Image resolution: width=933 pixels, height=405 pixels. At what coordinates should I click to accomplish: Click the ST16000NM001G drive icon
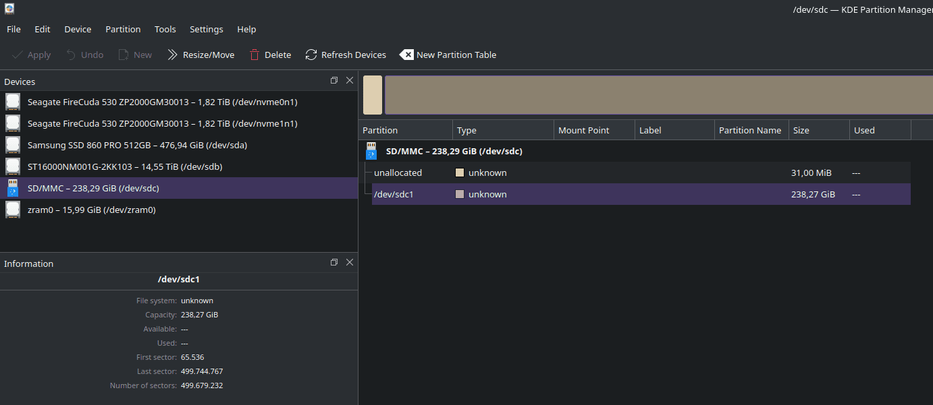coord(13,166)
